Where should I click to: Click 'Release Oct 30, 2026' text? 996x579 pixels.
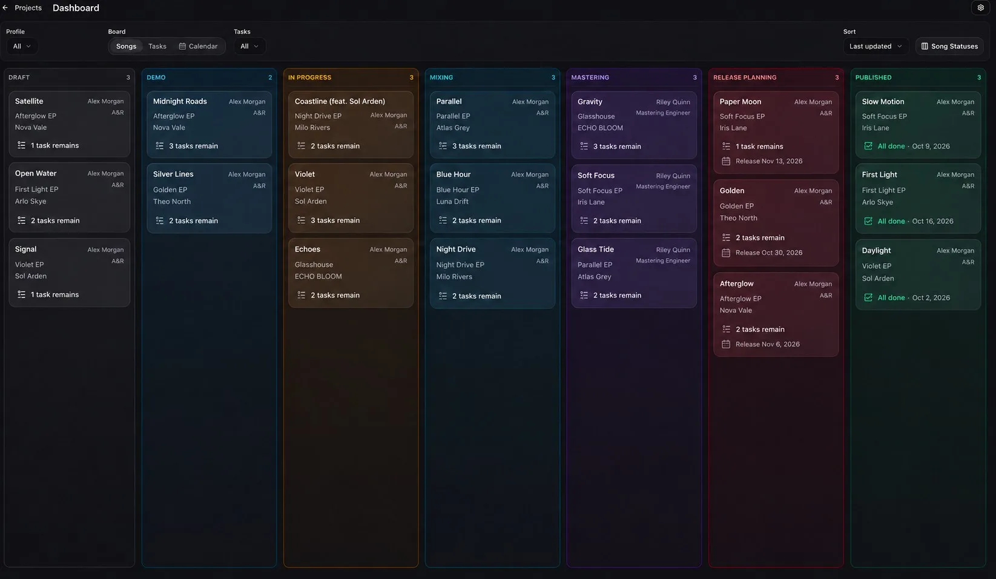pos(769,253)
